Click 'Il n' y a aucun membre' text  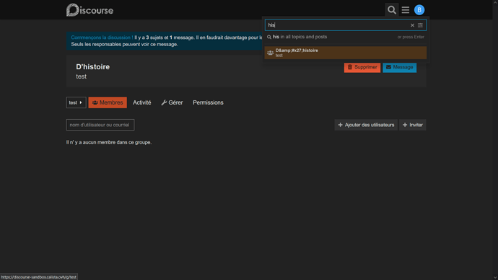[x=108, y=142]
